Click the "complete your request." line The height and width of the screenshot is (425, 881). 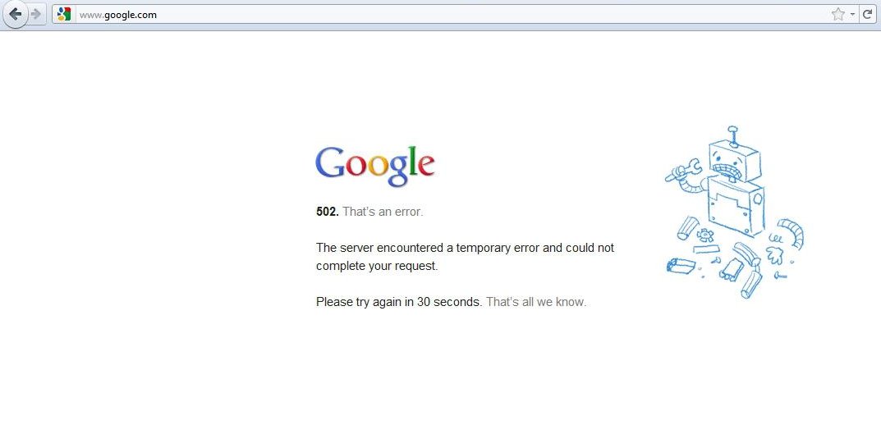click(x=377, y=266)
